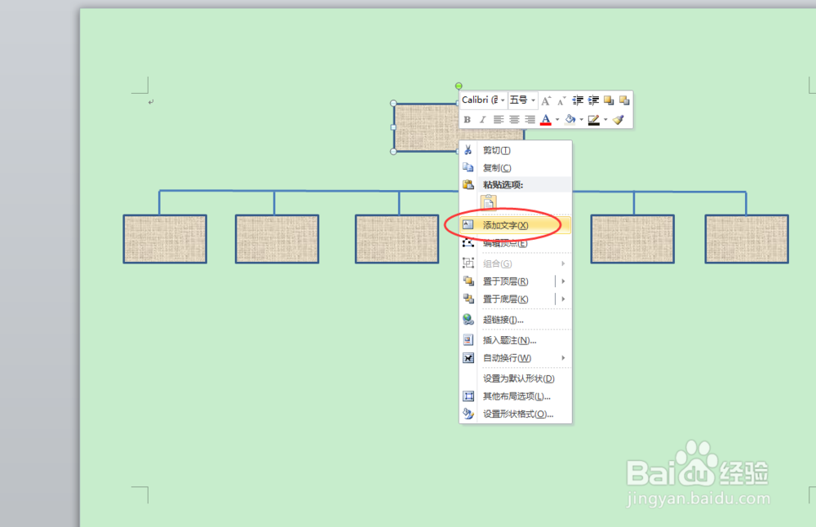
Task: Align text left in mini toolbar
Action: tap(499, 120)
